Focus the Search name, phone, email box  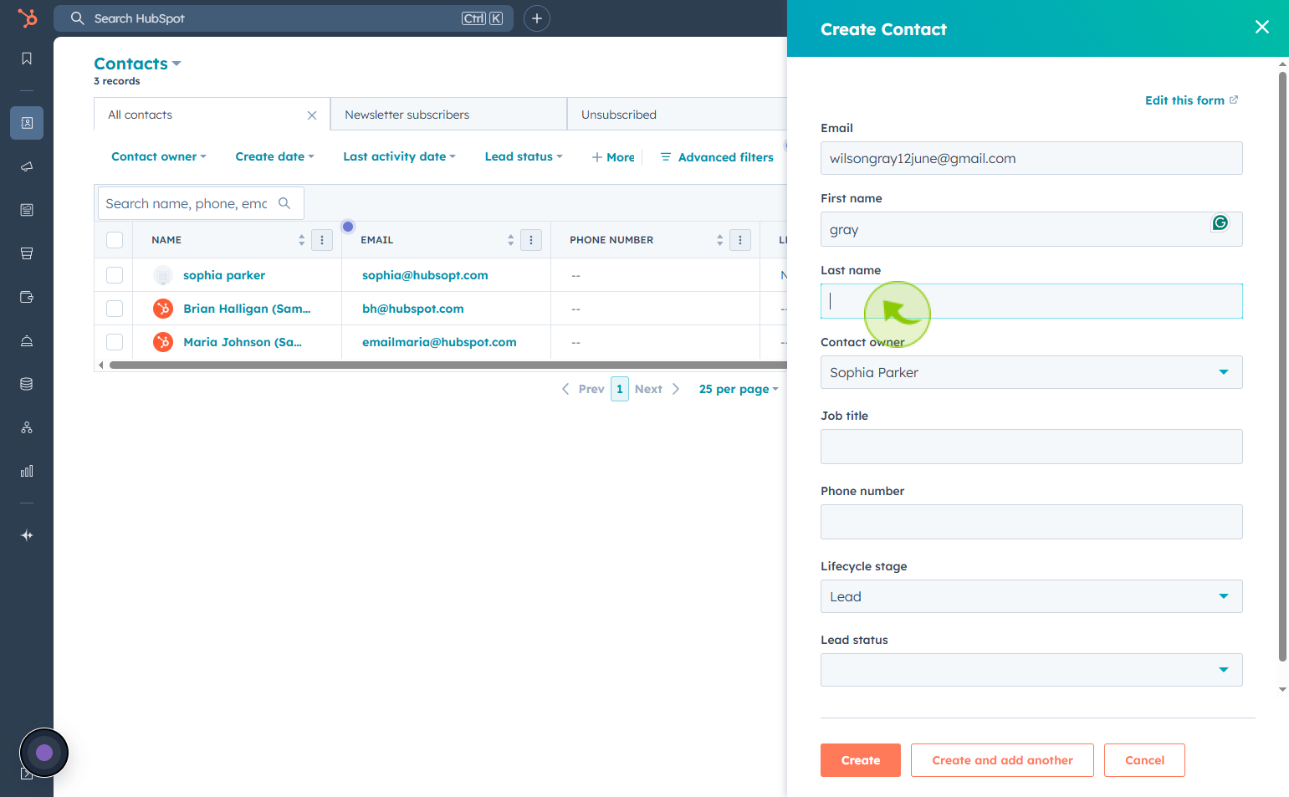[x=201, y=203]
